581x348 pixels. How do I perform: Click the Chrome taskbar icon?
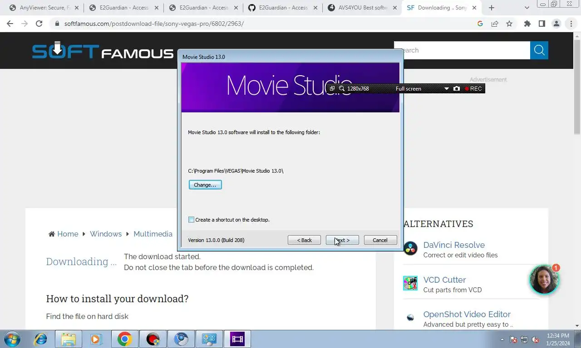tap(124, 339)
